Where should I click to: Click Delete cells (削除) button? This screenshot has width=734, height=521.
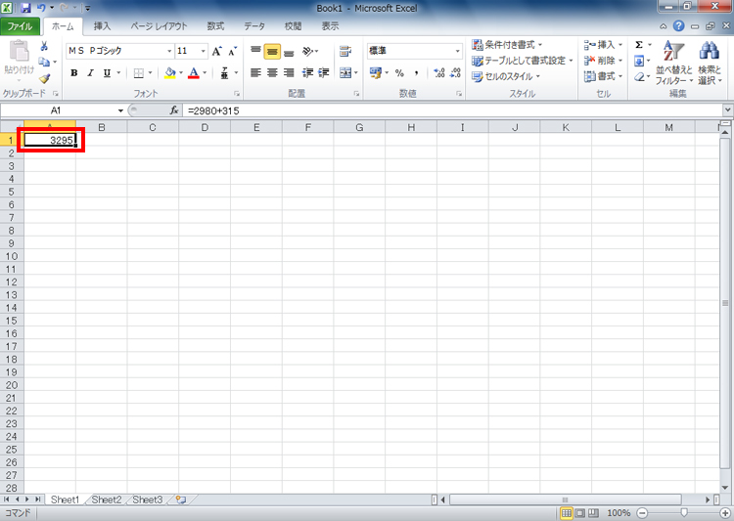603,61
